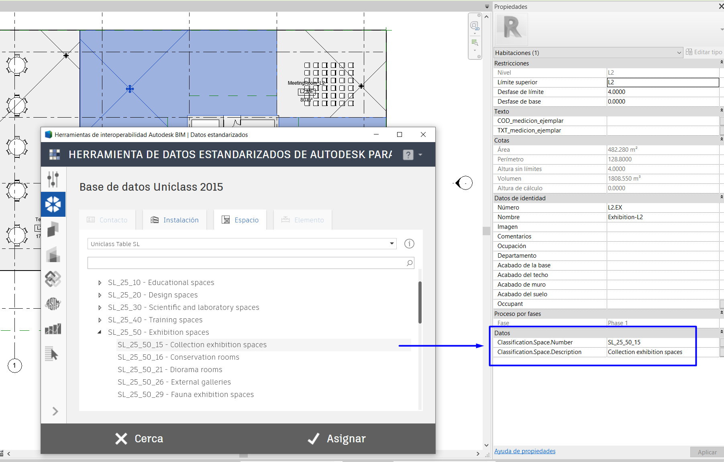Select the cursor-with-list sidebar icon
Image resolution: width=724 pixels, height=462 pixels.
click(x=52, y=354)
